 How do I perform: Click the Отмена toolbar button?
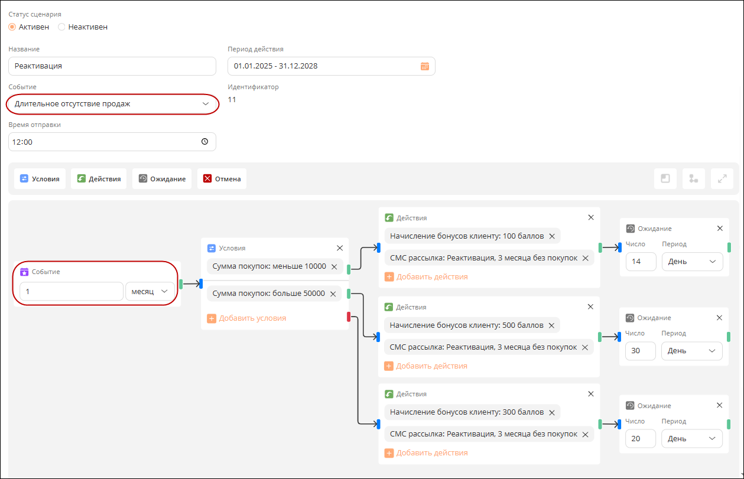point(222,178)
